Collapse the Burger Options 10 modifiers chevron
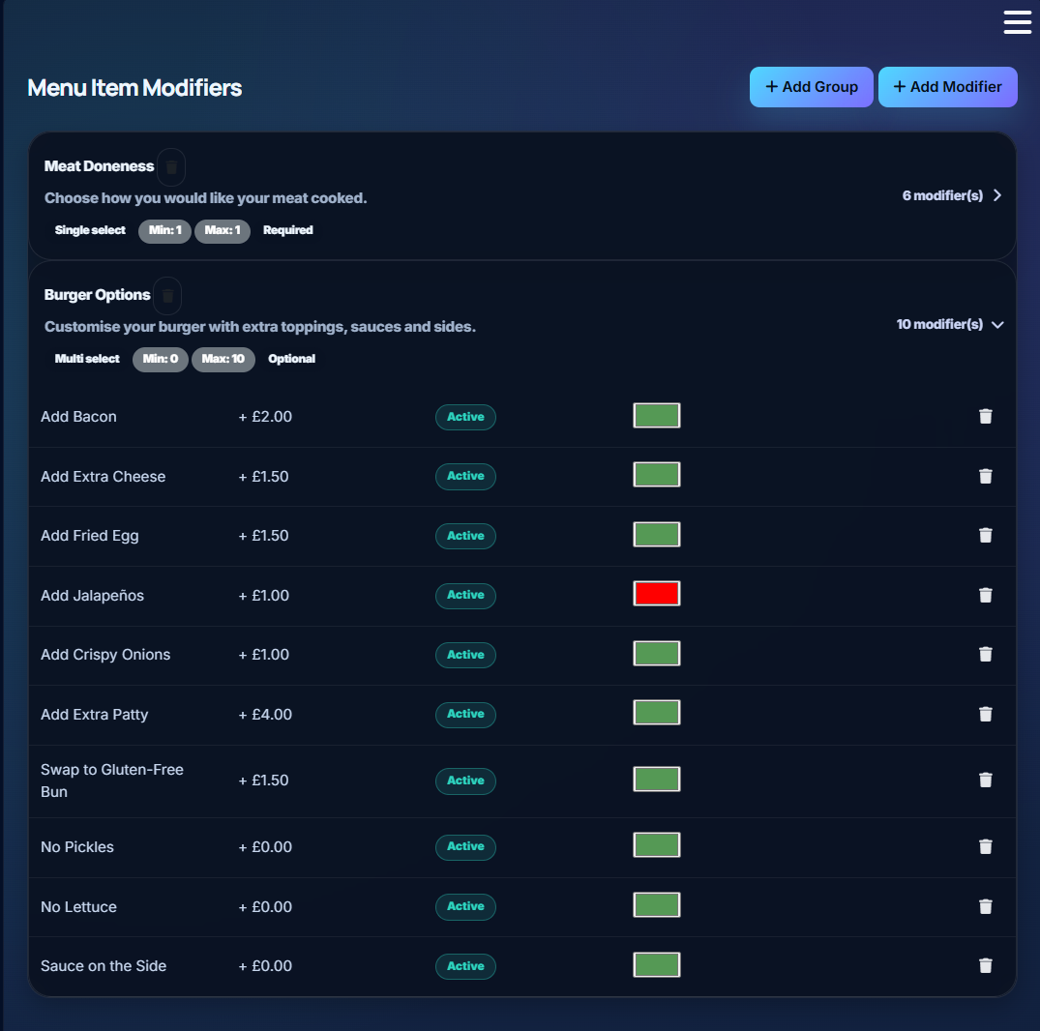 [x=996, y=324]
